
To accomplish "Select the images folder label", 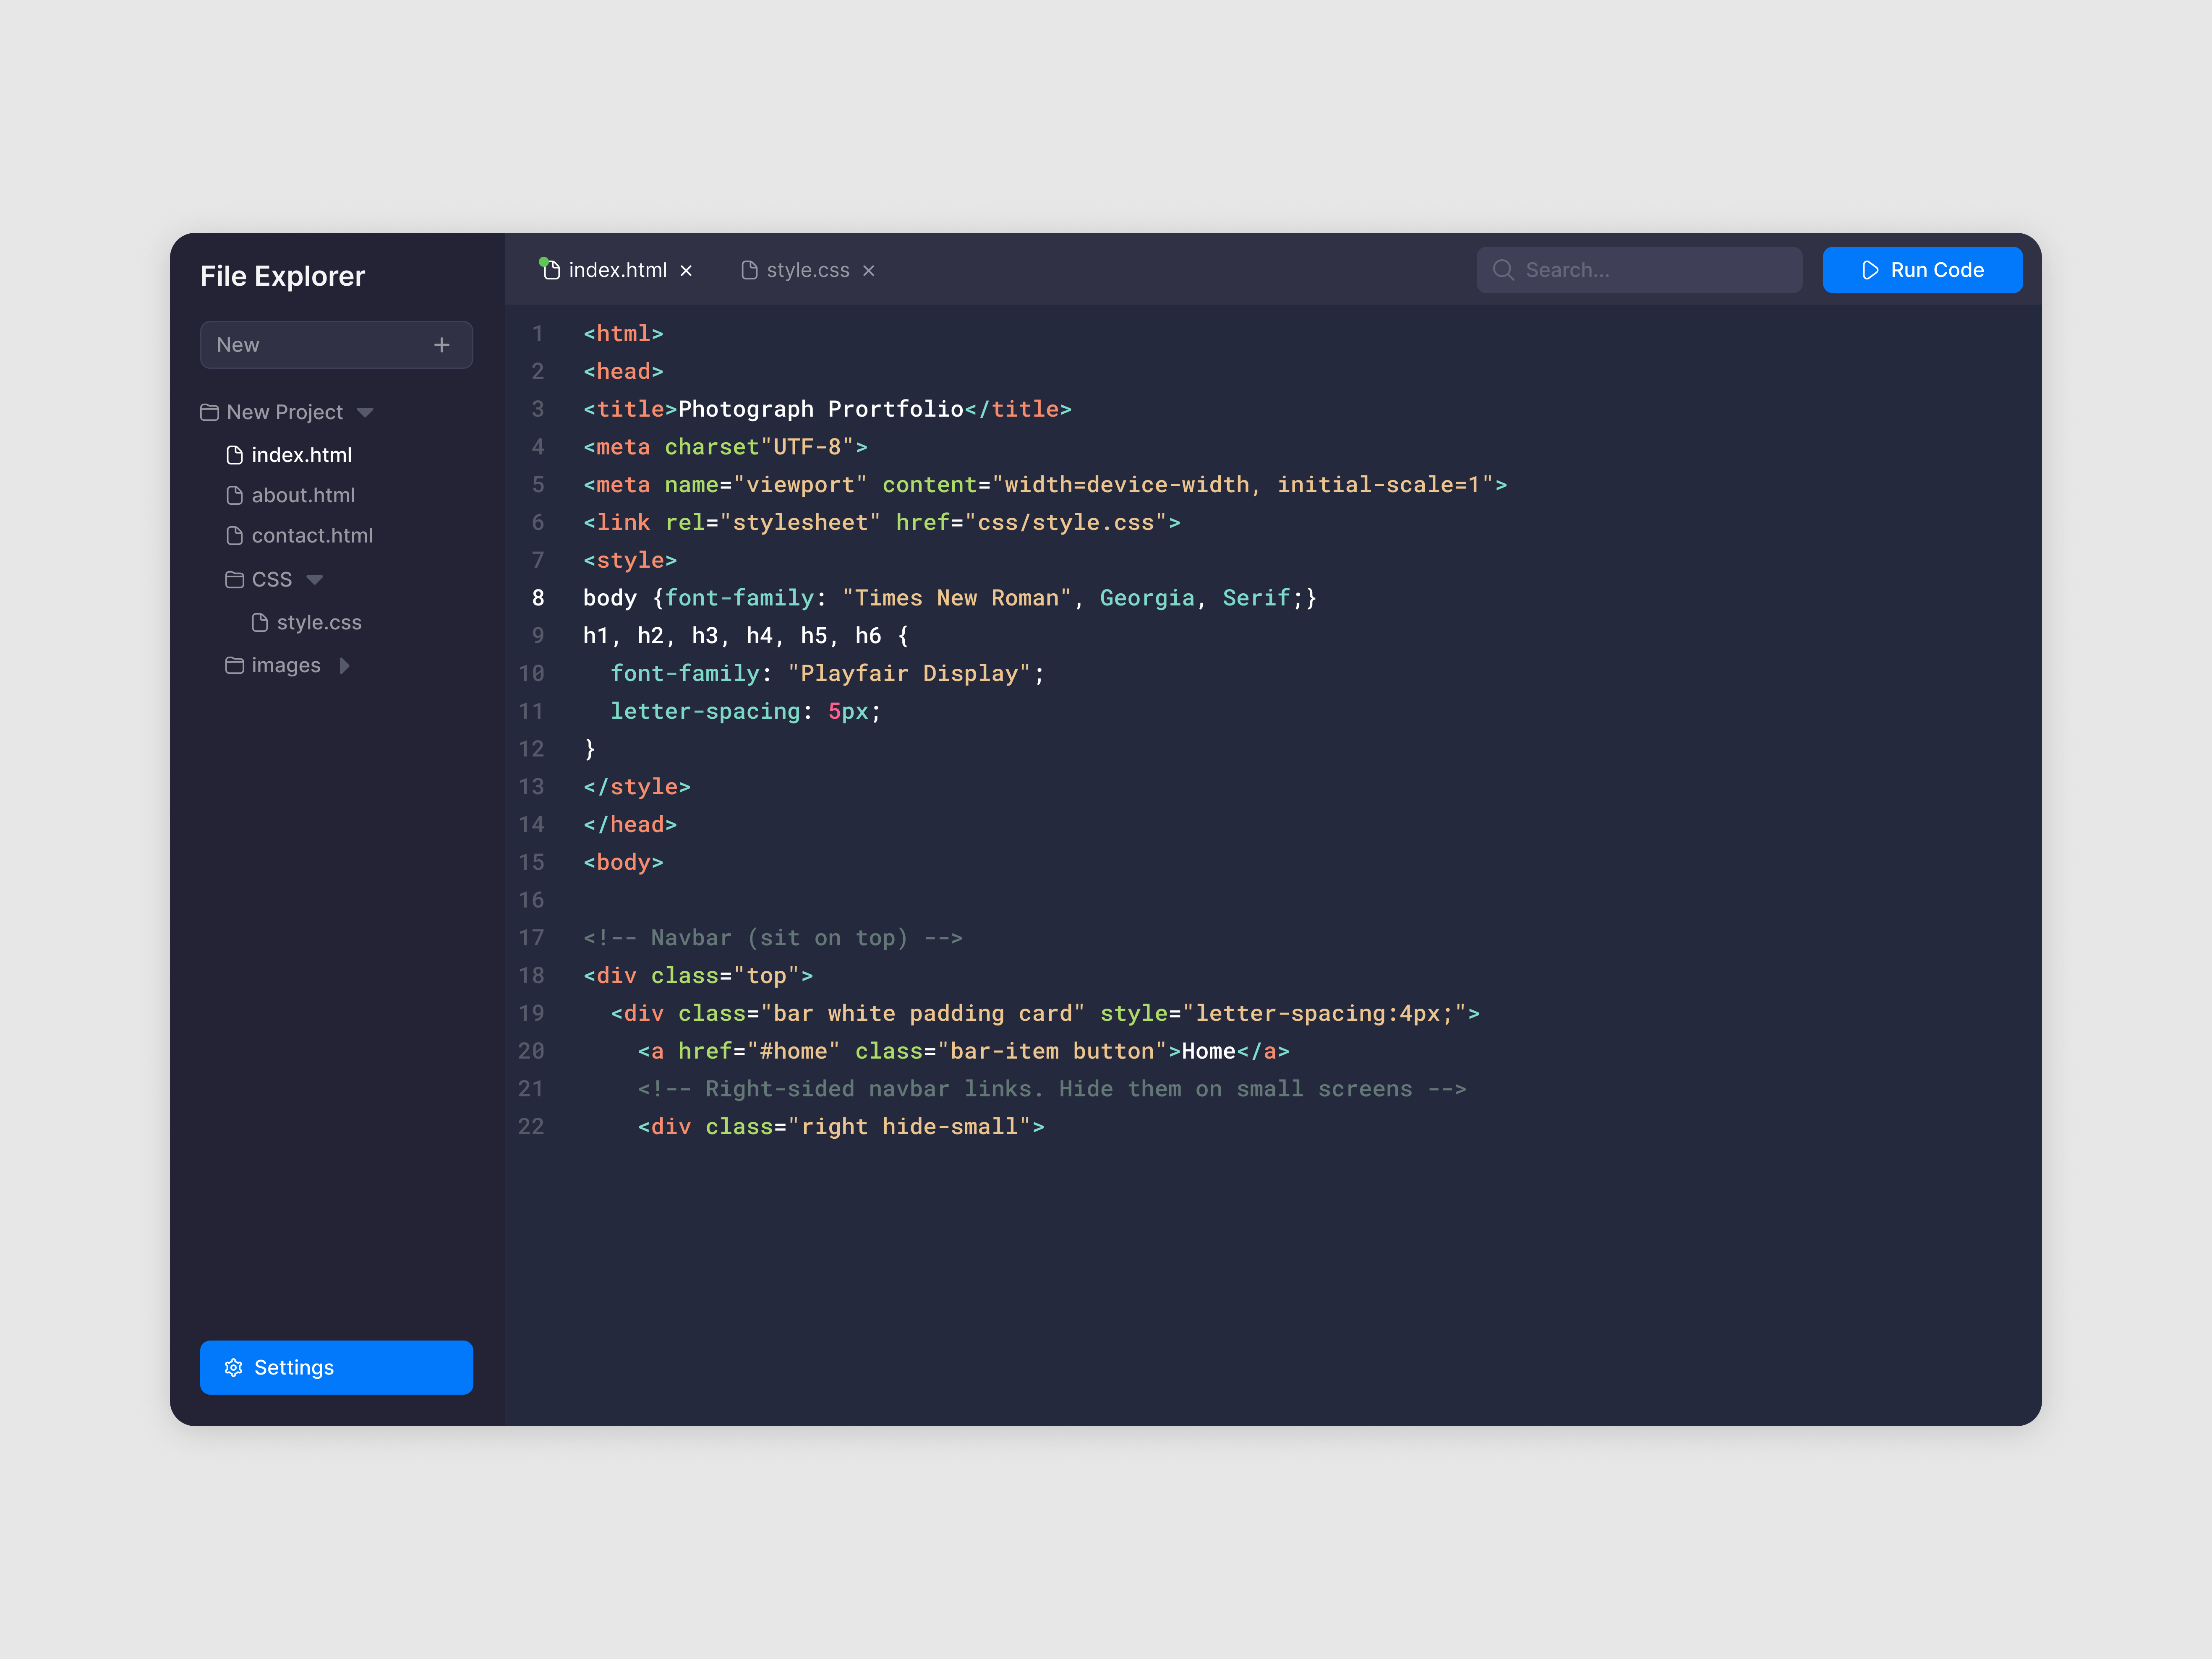I will [286, 666].
